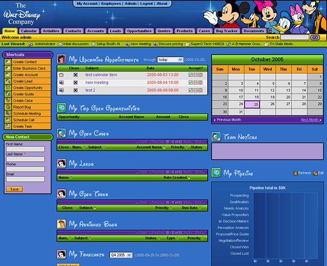The width and height of the screenshot is (327, 266).
Task: Open the Opportunities tab
Action: [x=140, y=31]
